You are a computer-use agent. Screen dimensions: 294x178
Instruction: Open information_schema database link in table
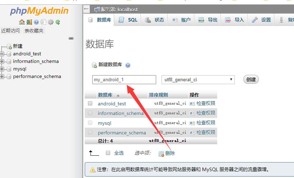[x=121, y=113]
